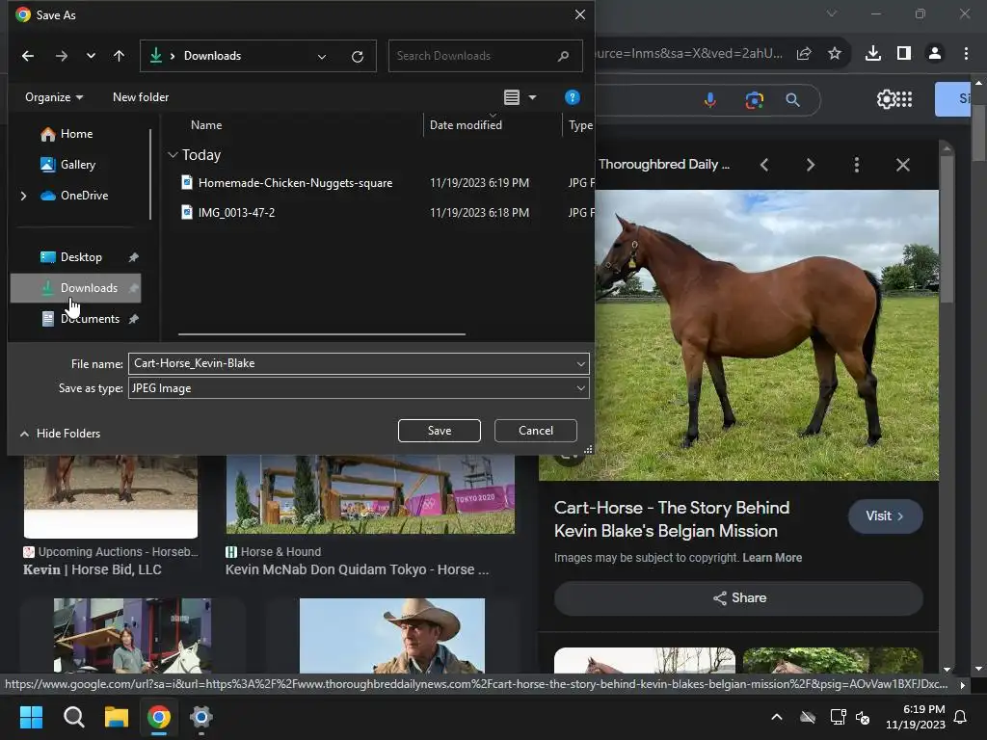The height and width of the screenshot is (740, 987).
Task: Open the Save as type dropdown
Action: pos(358,388)
